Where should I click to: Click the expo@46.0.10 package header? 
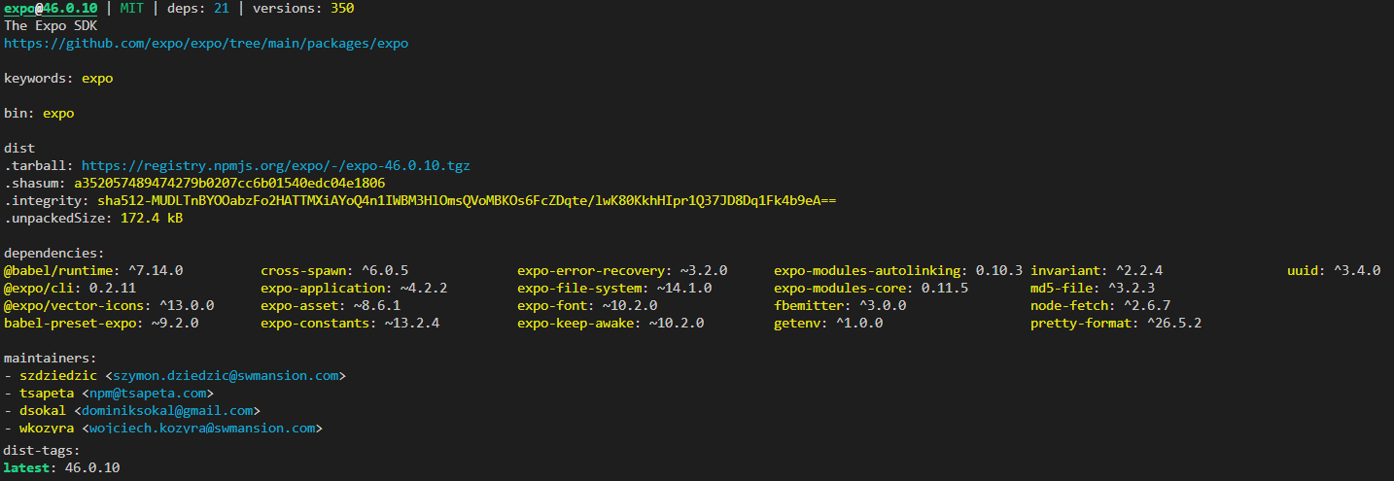pos(51,9)
